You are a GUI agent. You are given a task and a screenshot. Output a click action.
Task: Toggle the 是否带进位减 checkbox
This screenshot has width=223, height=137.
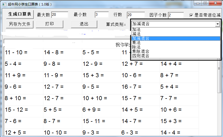[x=191, y=15]
